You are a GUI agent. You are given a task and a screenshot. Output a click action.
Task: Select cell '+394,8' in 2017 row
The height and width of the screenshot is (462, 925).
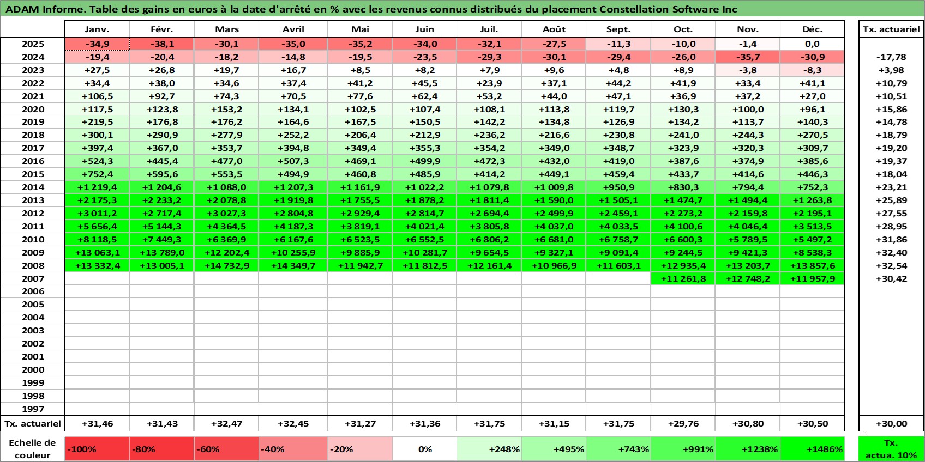[x=293, y=148]
